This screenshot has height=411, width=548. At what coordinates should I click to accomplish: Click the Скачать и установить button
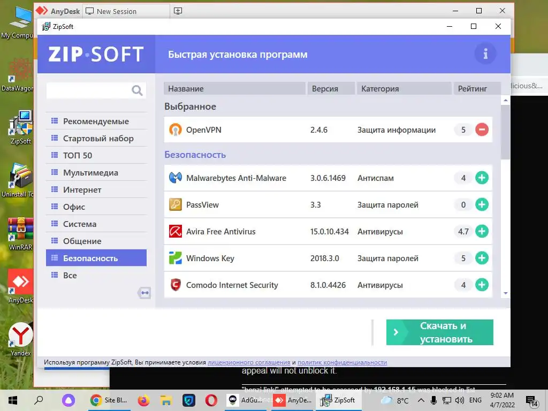pos(440,332)
